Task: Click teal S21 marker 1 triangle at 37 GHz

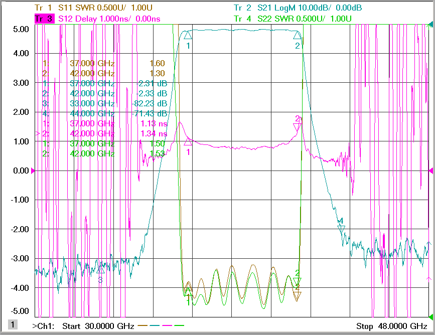Action: point(188,35)
